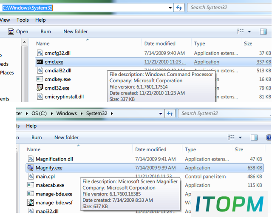Viewport: 272px width, 221px height.
Task: Click Burn in the upper window toolbar
Action: [x=46, y=32]
